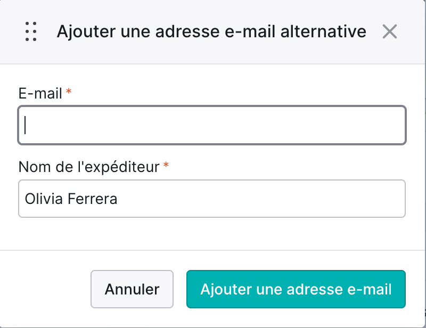Focus the Nom de l'expéditeur text field

pyautogui.click(x=212, y=199)
